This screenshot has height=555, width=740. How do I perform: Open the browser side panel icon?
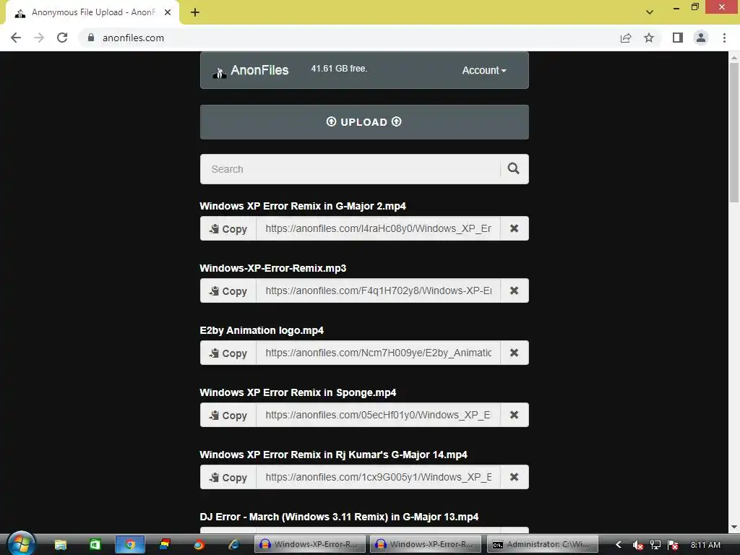678,38
